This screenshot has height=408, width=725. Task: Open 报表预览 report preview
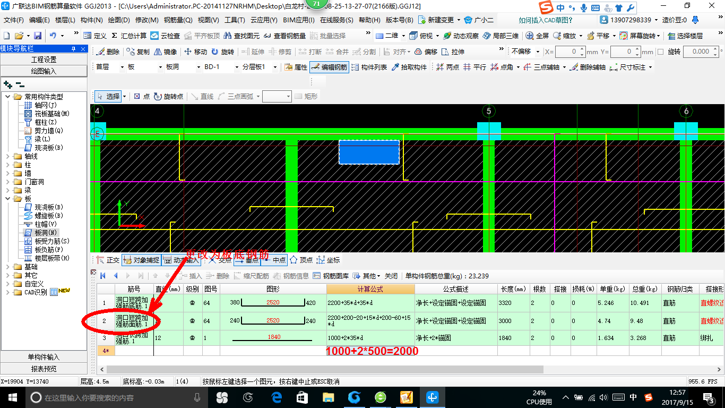coord(44,369)
